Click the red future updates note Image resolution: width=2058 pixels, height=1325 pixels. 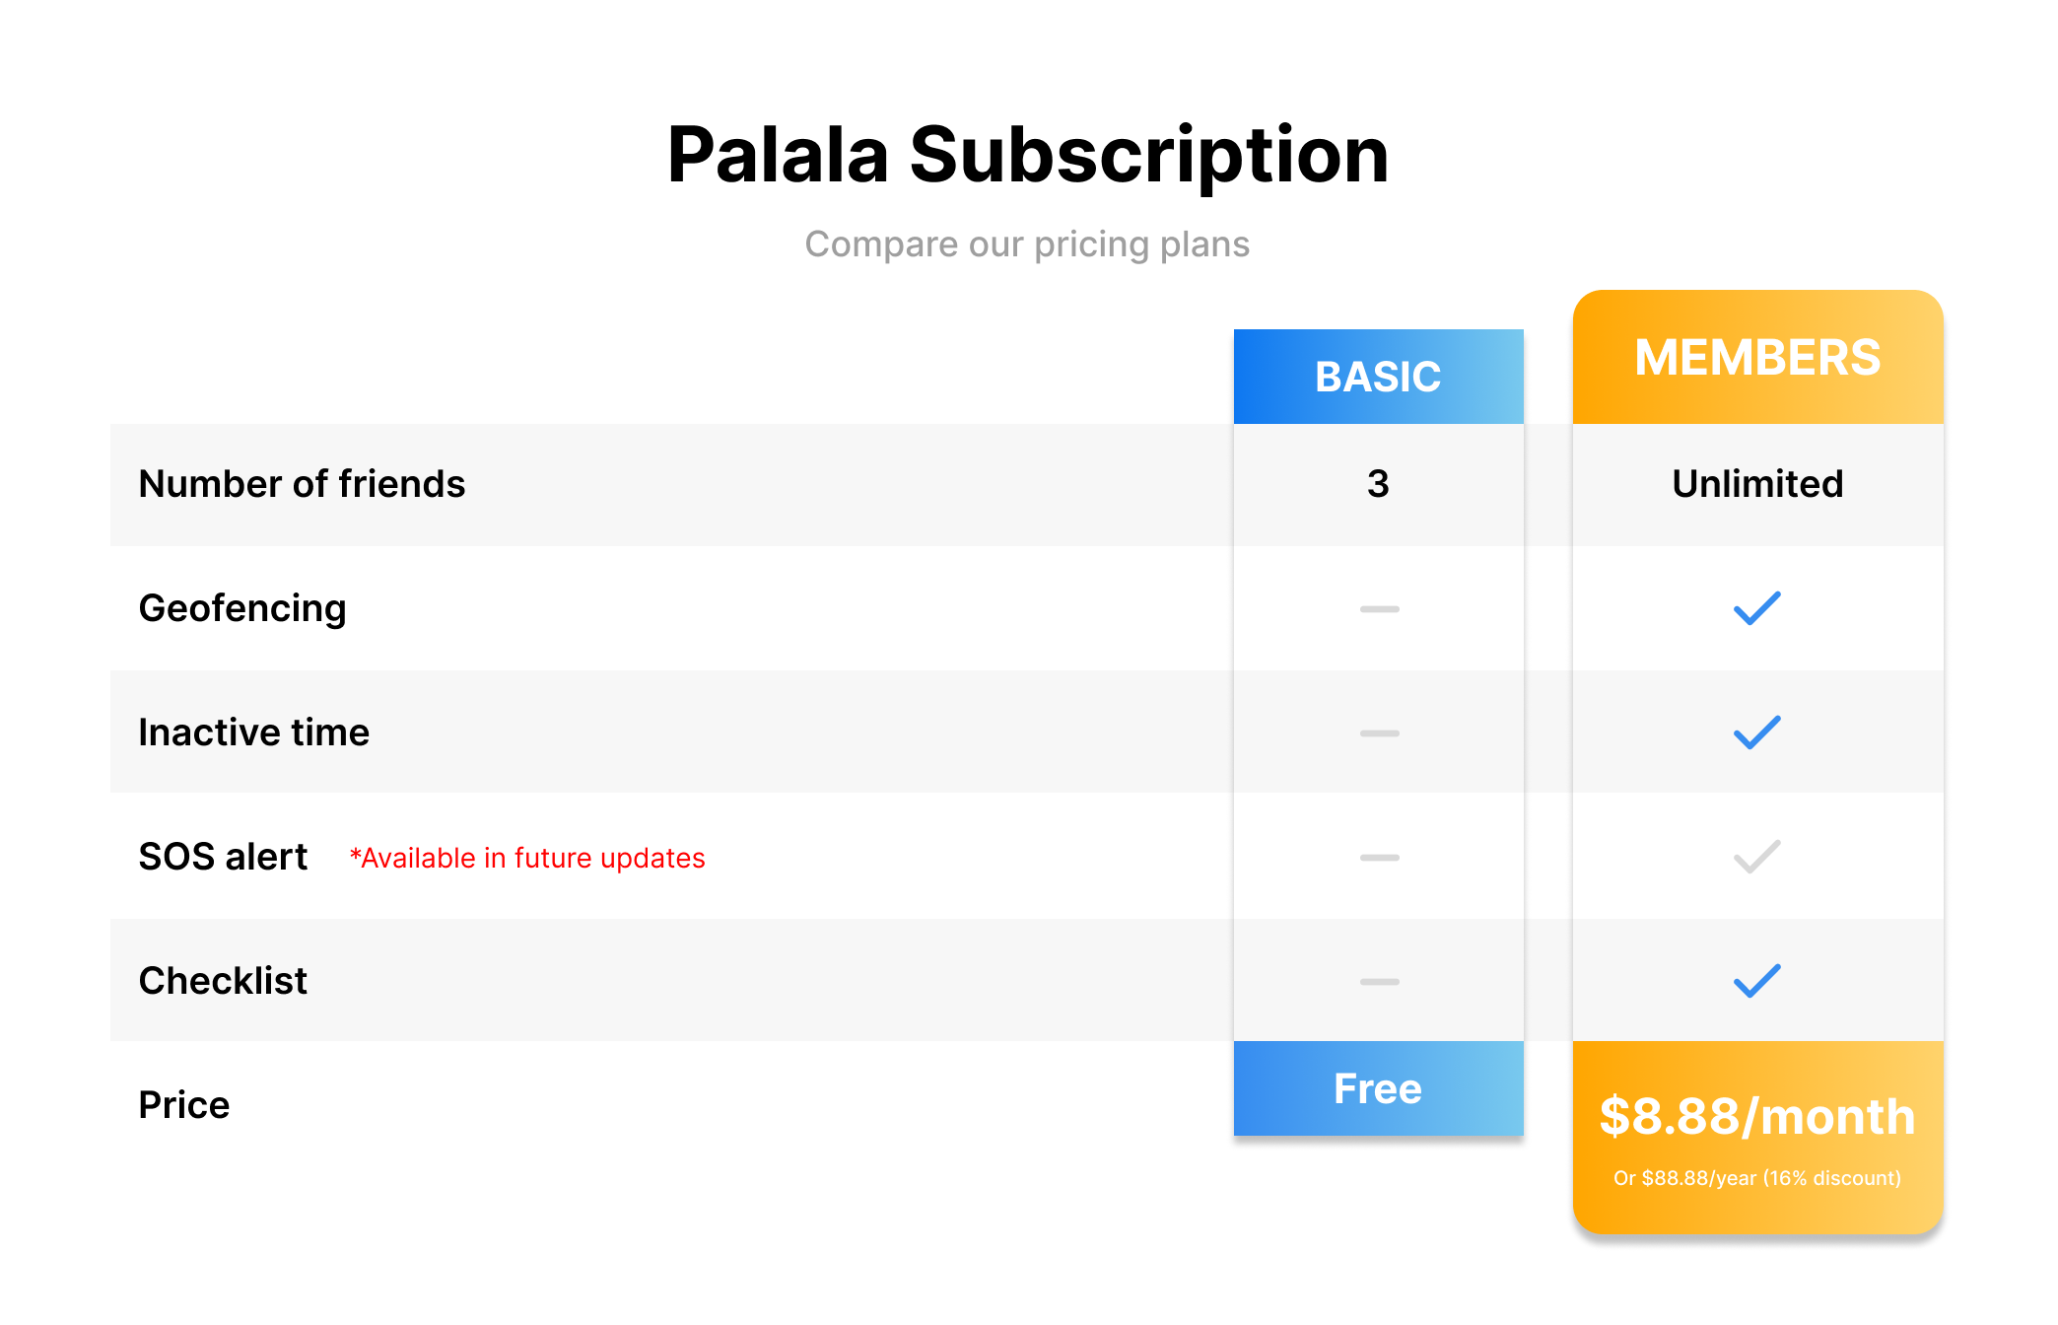[x=527, y=859]
